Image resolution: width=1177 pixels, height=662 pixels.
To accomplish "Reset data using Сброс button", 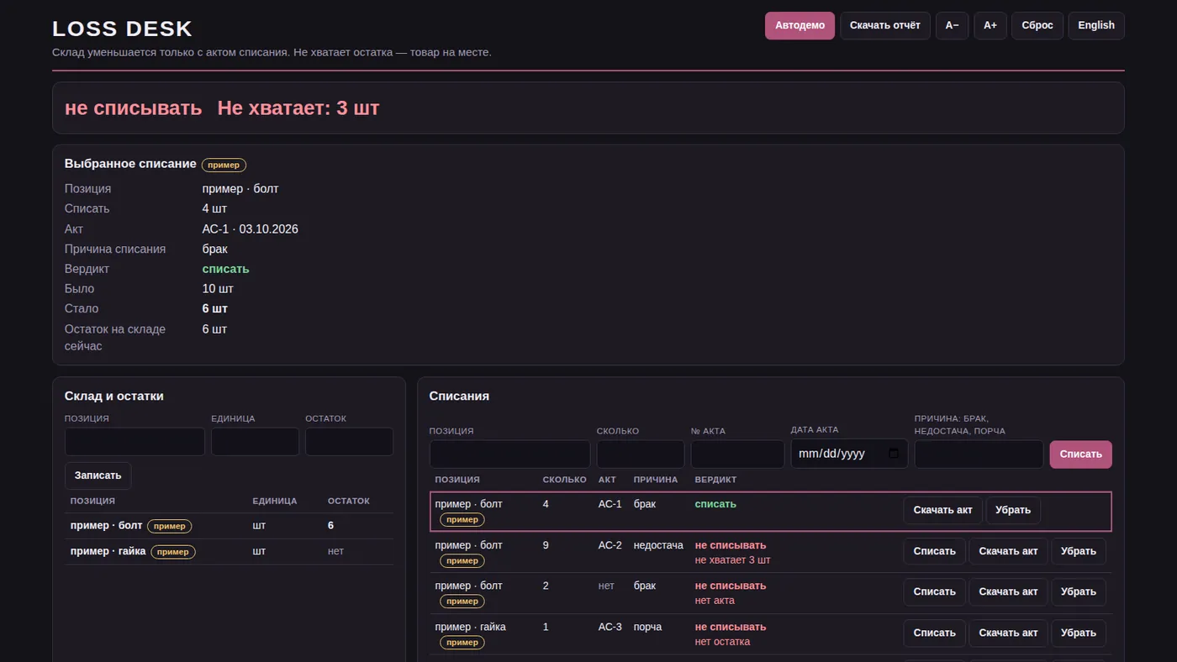I will (x=1037, y=25).
